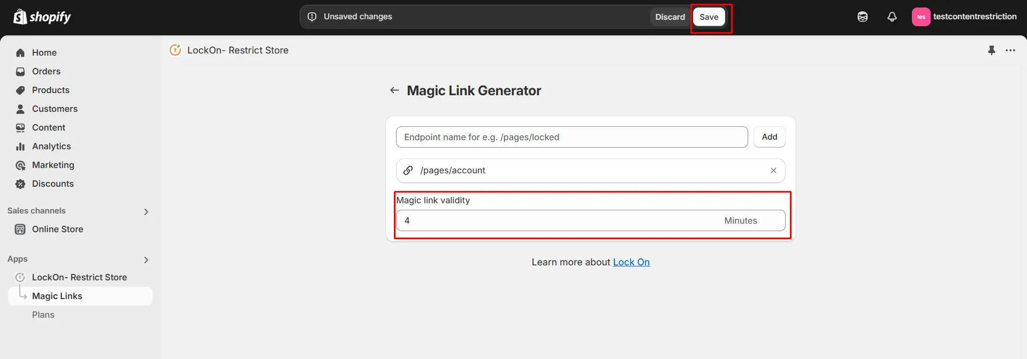Click the Online Store storefront icon
Viewport: 1027px width, 359px height.
tap(20, 229)
